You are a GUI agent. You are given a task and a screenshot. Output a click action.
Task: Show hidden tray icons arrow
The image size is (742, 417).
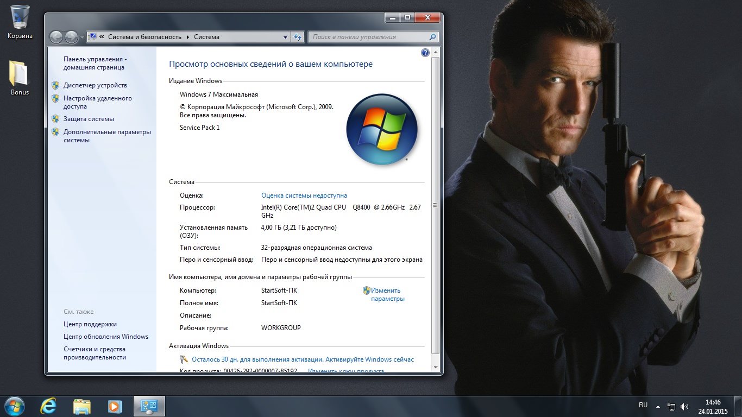click(x=658, y=406)
